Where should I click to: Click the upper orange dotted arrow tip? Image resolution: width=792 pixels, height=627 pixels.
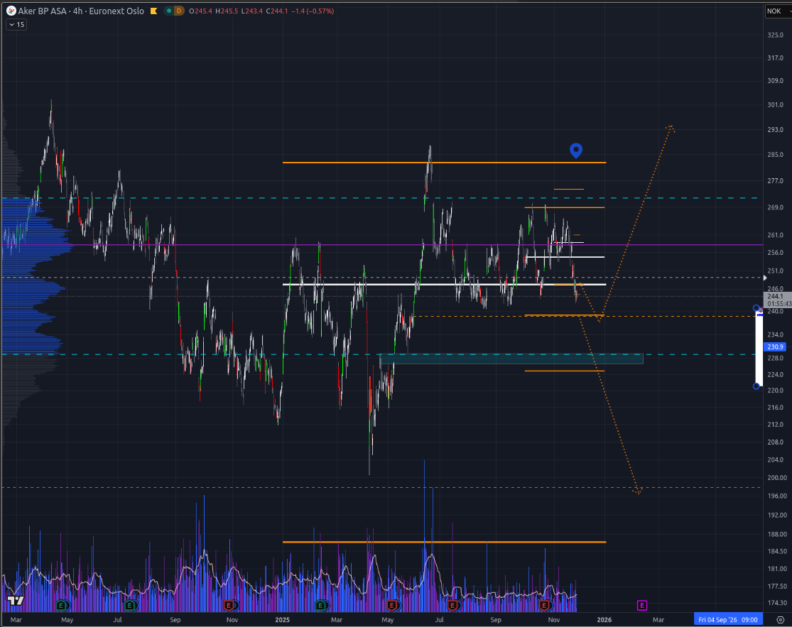coord(671,128)
